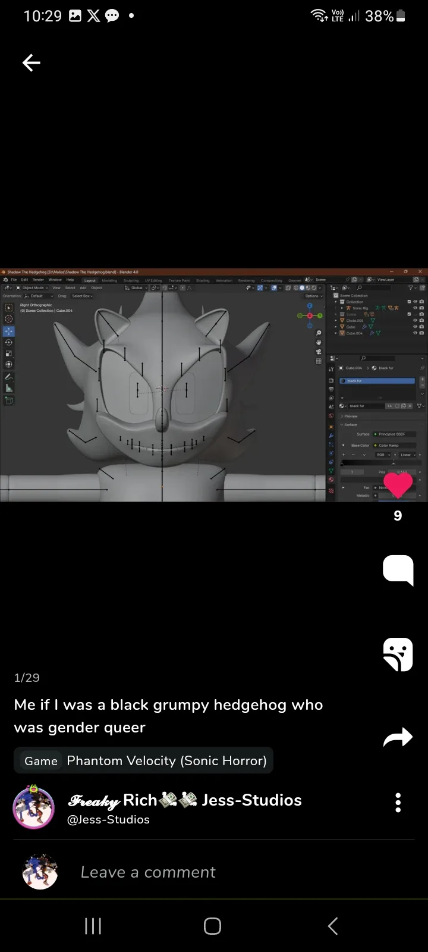Open the Phantom Velocity (Sonic Horror) game tag
The width and height of the screenshot is (428, 952).
click(143, 760)
